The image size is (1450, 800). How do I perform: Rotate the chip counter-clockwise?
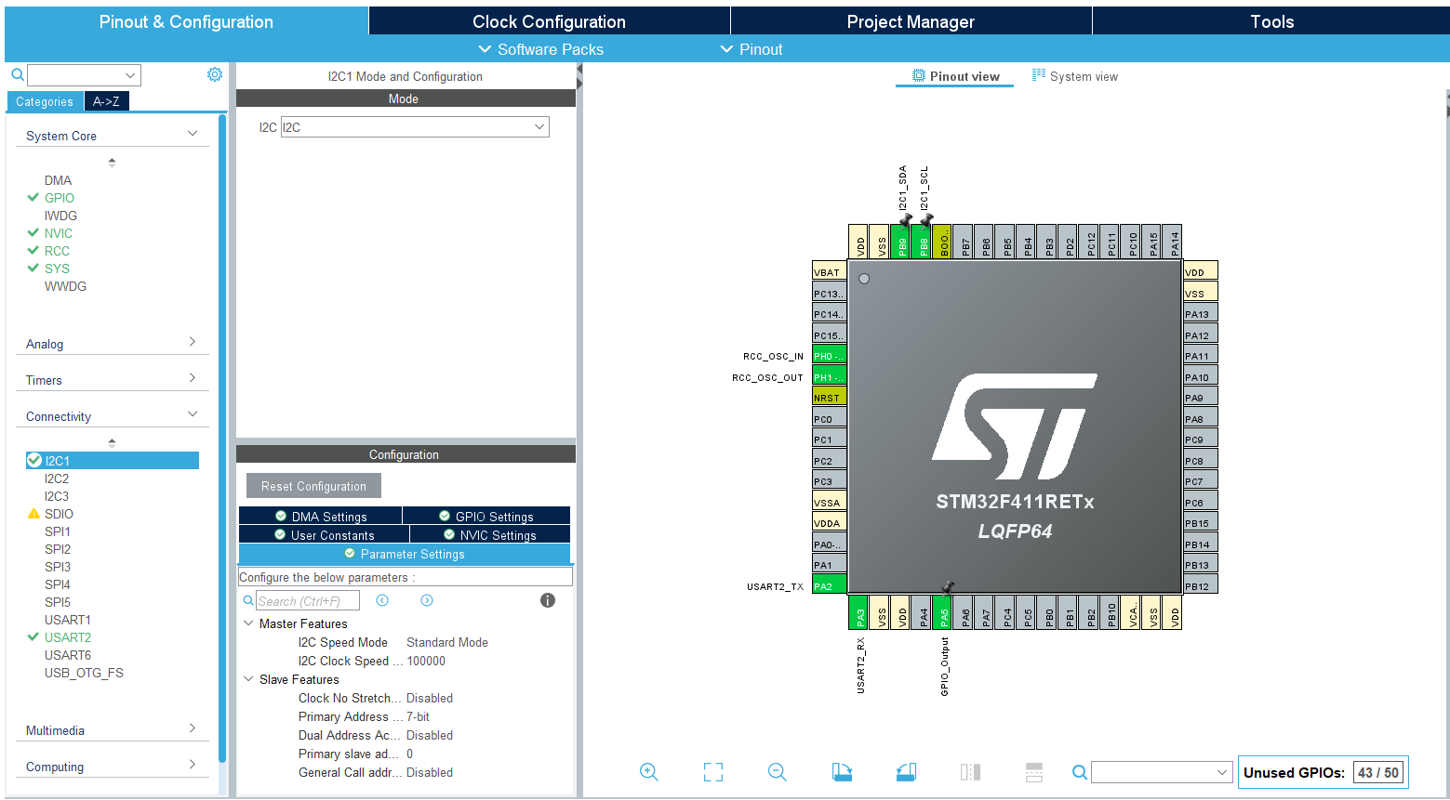tap(906, 772)
